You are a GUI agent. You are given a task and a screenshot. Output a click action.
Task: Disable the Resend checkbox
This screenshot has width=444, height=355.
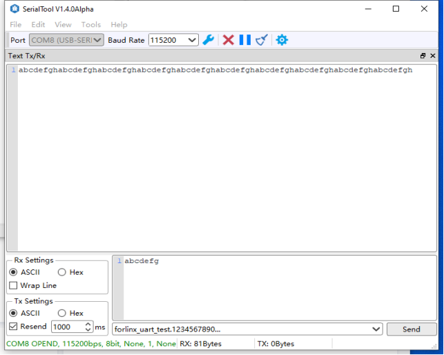coord(14,326)
